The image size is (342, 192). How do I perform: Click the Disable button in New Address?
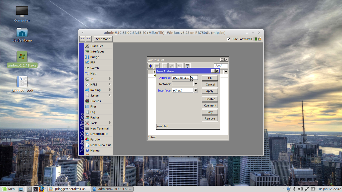point(210,99)
